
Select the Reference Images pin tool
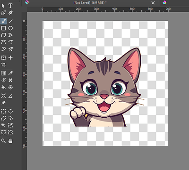(x=3, y=103)
